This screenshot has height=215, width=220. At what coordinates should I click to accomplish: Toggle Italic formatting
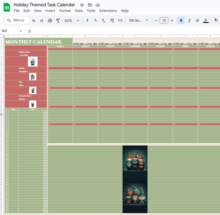pyautogui.click(x=189, y=21)
